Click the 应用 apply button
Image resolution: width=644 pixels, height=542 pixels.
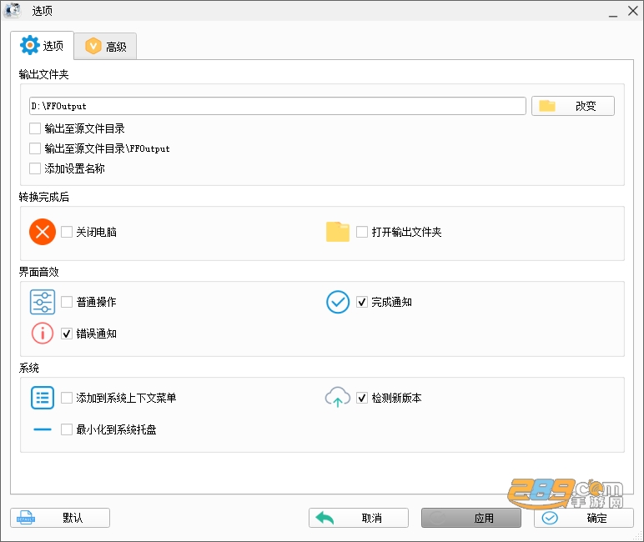tap(471, 518)
